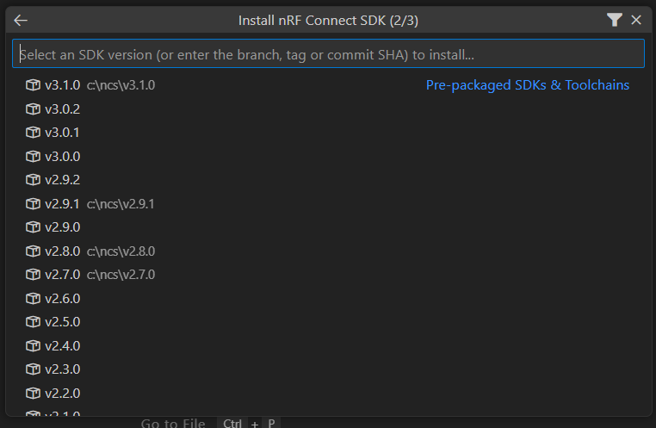Click the package icon beside v2.2.0
This screenshot has width=656, height=428.
33,394
